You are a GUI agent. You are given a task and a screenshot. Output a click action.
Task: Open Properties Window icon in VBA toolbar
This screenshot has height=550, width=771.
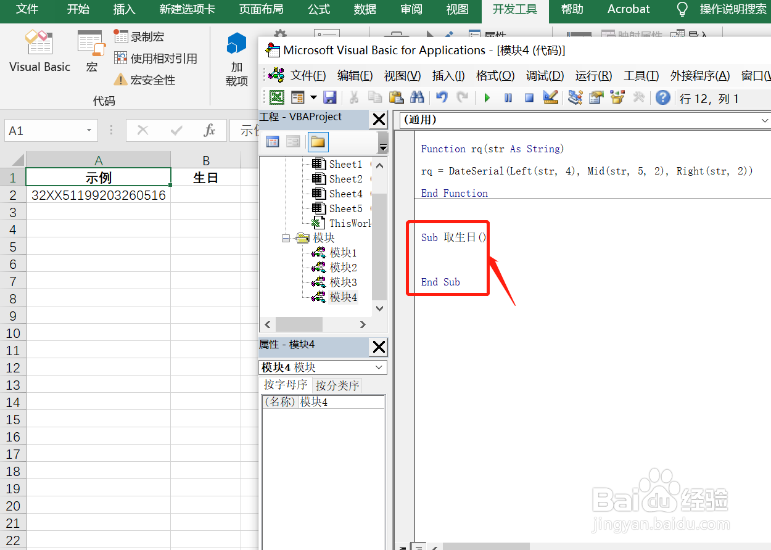596,97
